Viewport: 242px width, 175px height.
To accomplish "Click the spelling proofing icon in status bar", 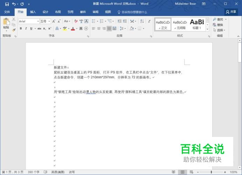I will point(45,172).
